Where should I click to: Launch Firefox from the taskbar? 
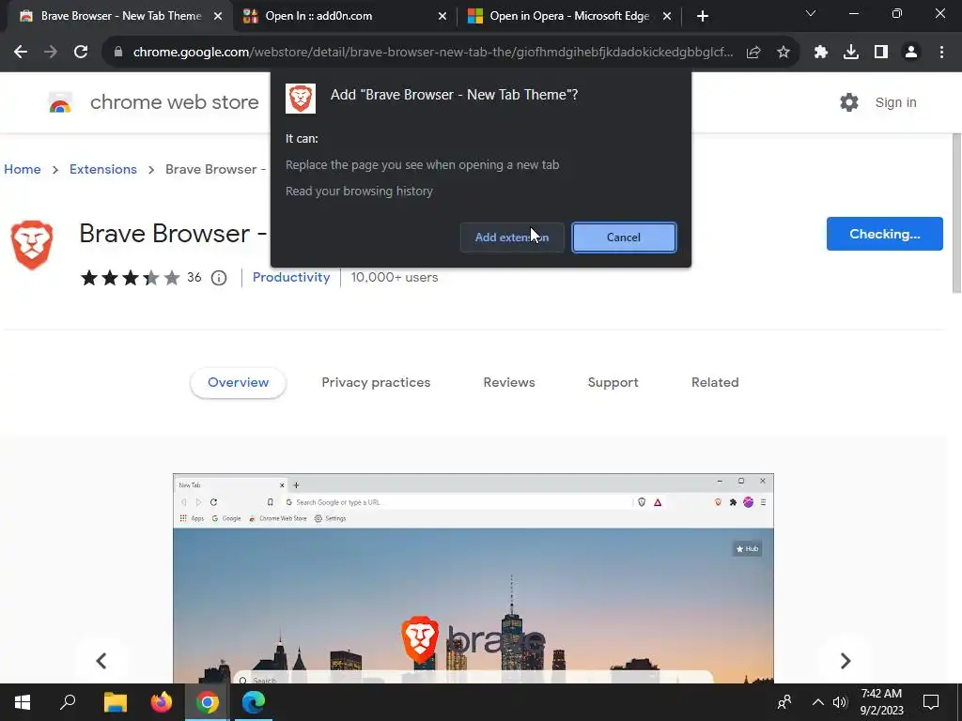[x=162, y=702]
